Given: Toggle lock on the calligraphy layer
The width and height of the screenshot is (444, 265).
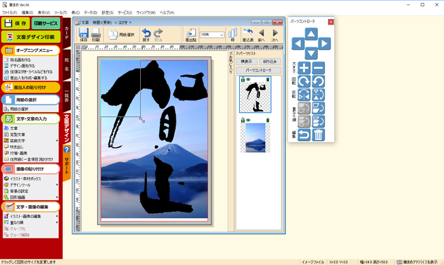Looking at the screenshot, I should click(x=242, y=79).
